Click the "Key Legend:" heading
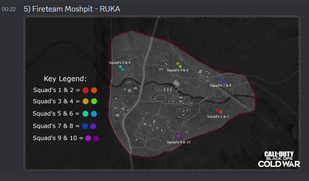Viewport: 309px width, 181px height. (65, 78)
